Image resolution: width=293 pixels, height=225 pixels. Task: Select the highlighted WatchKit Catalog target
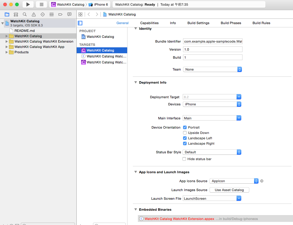(102, 50)
